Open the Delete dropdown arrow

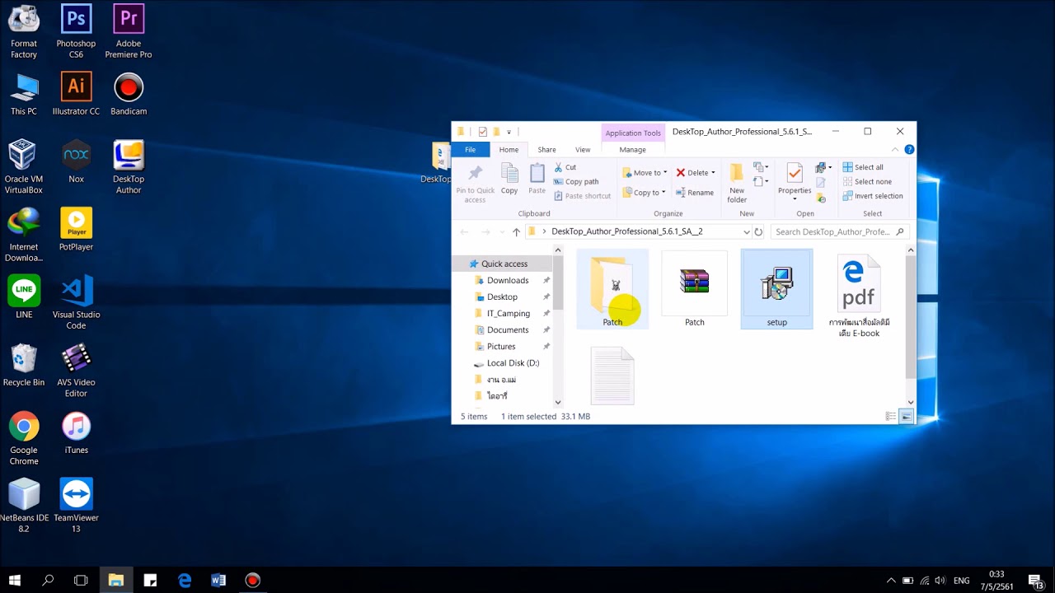click(x=713, y=173)
